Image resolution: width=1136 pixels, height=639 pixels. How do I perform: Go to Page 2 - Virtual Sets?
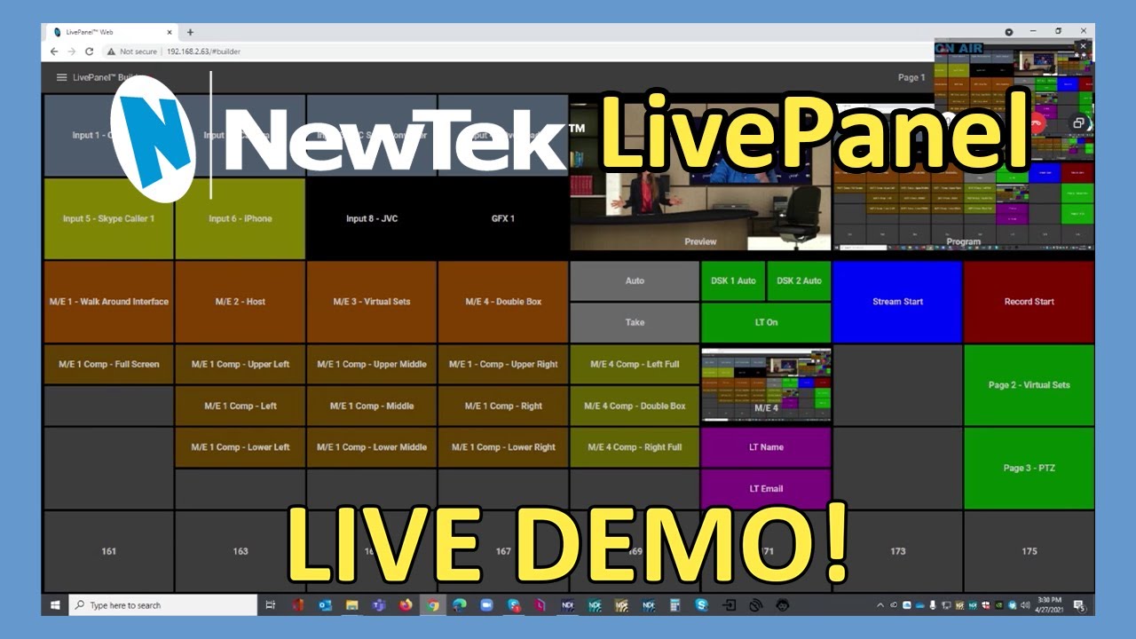click(1029, 385)
